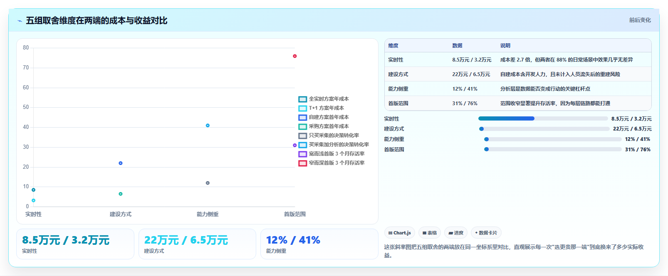Toggle 自建方案首年成本 legend swatch

[x=302, y=117]
